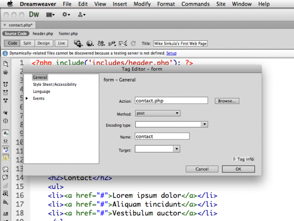Click the info icon in notification bar
The image size is (294, 221).
click(5, 53)
